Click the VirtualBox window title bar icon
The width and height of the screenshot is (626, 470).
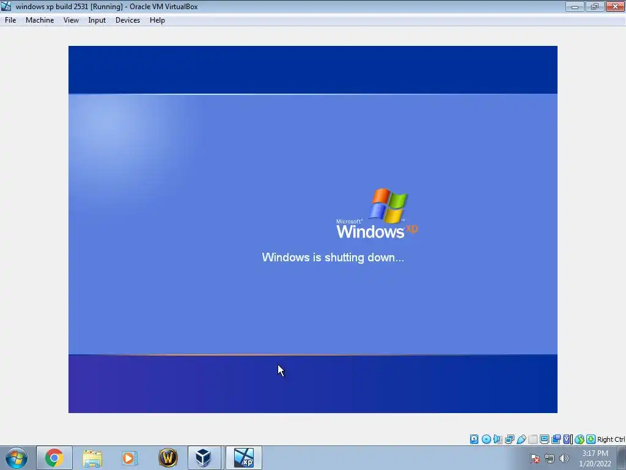pyautogui.click(x=6, y=6)
